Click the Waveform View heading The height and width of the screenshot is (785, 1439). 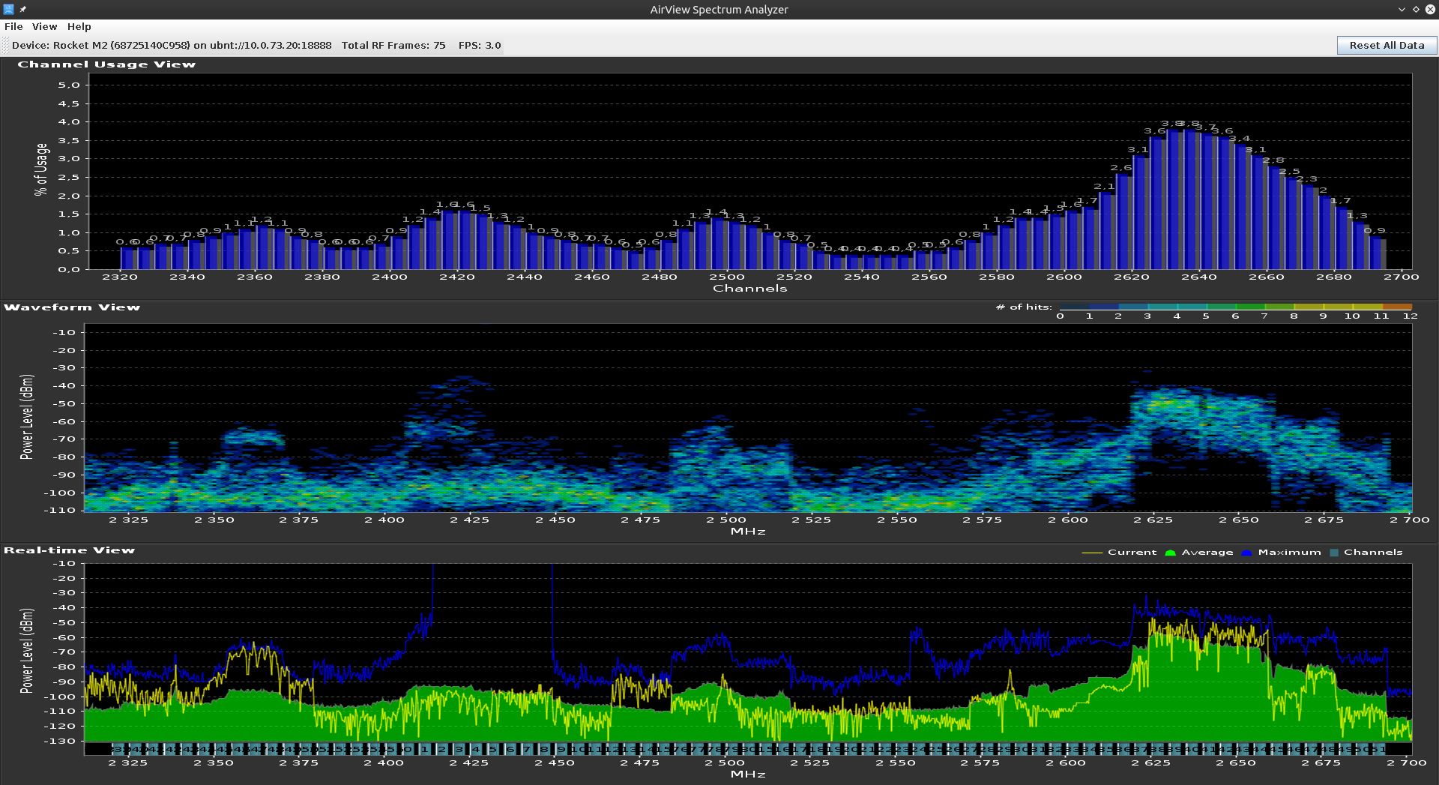point(72,307)
